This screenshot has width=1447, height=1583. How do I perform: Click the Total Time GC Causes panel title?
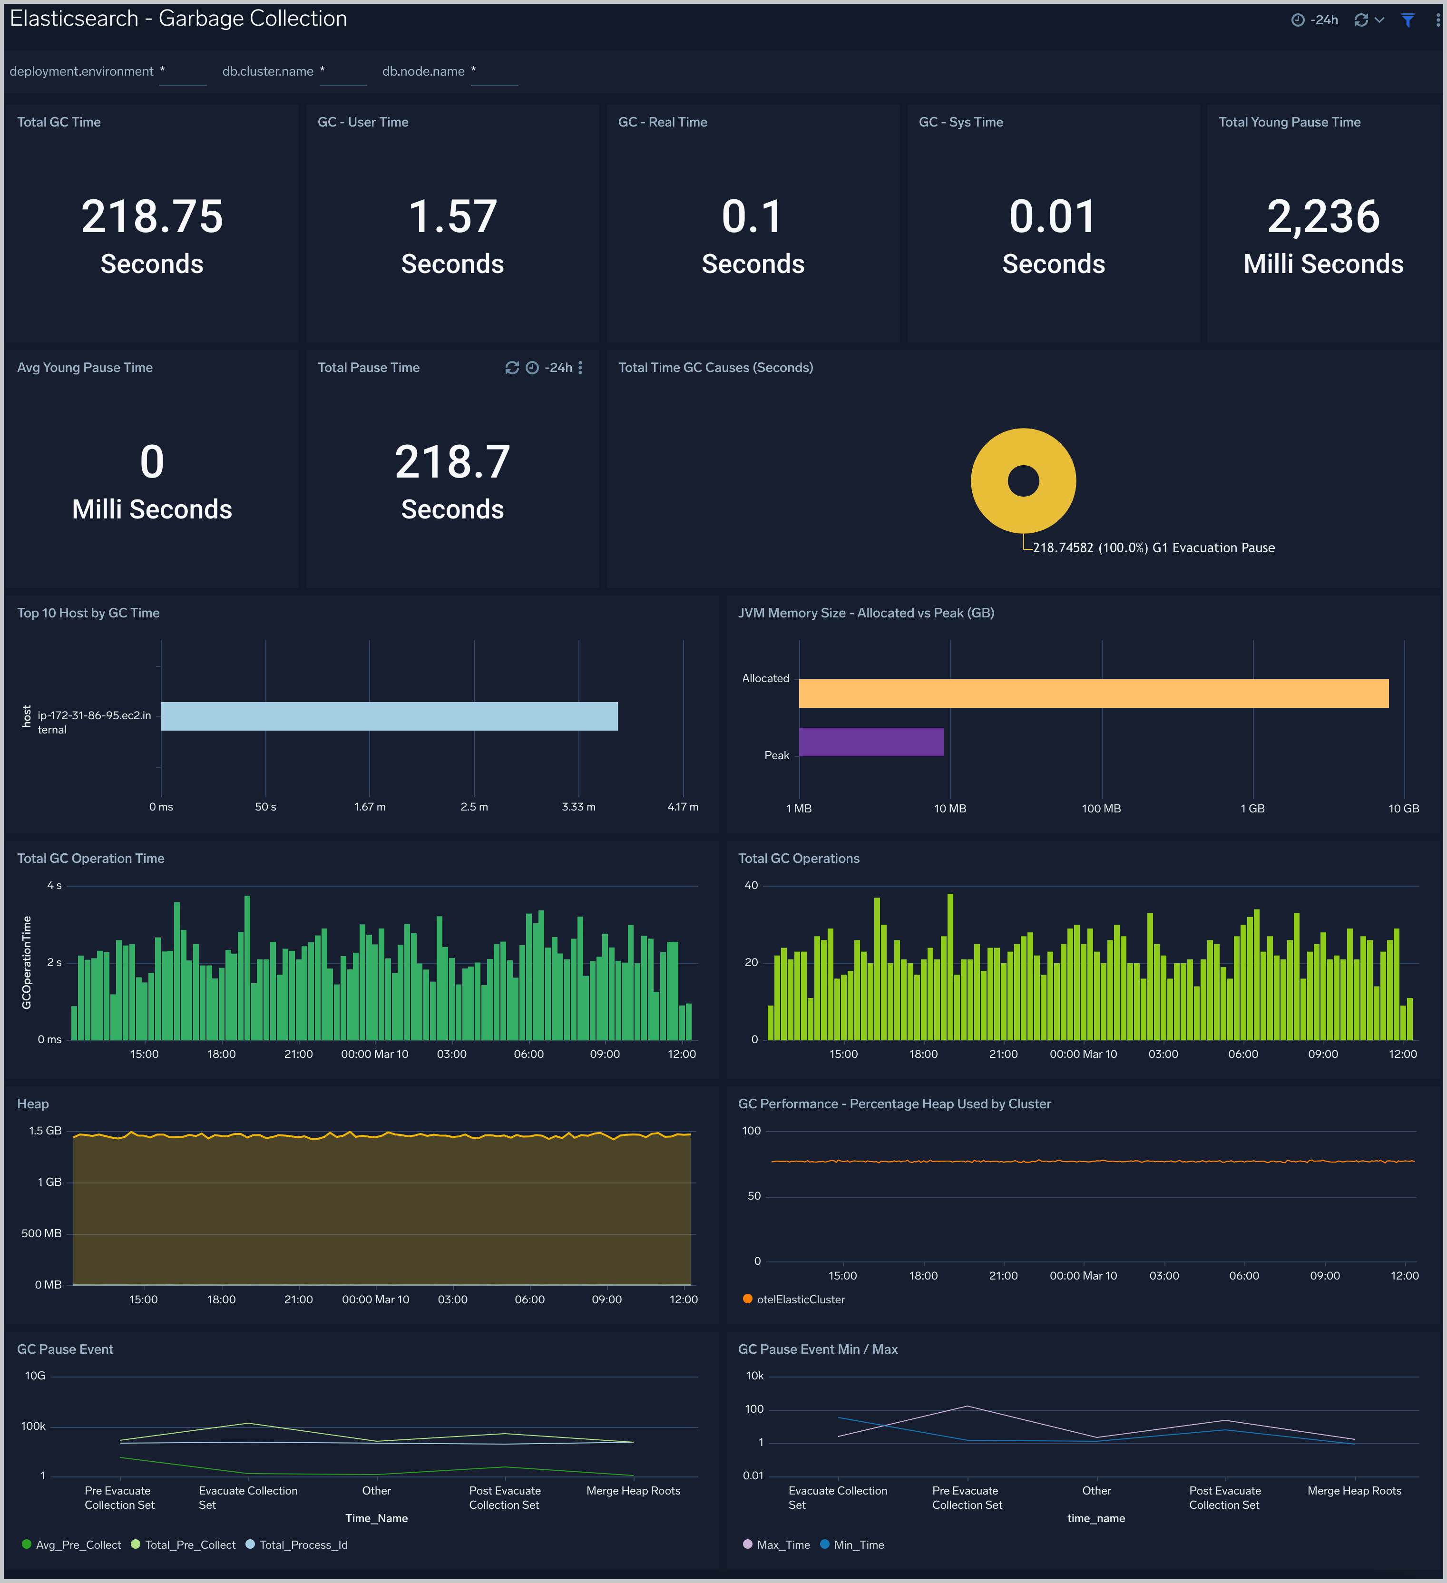click(716, 368)
